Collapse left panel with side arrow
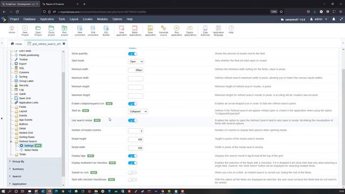345x194 pixels. [2, 119]
